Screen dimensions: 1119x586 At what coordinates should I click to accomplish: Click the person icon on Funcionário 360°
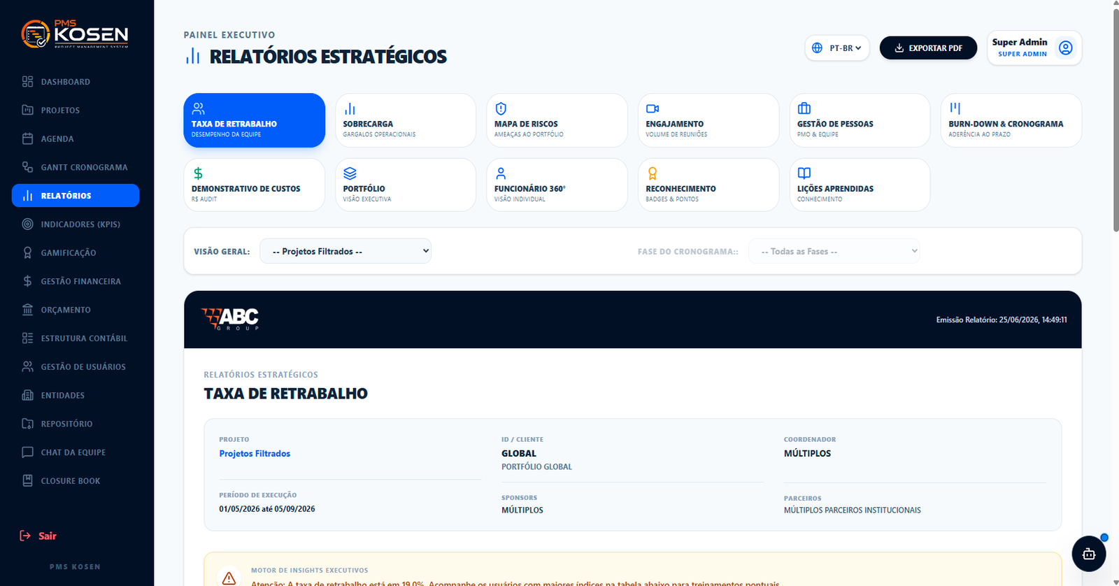[501, 173]
